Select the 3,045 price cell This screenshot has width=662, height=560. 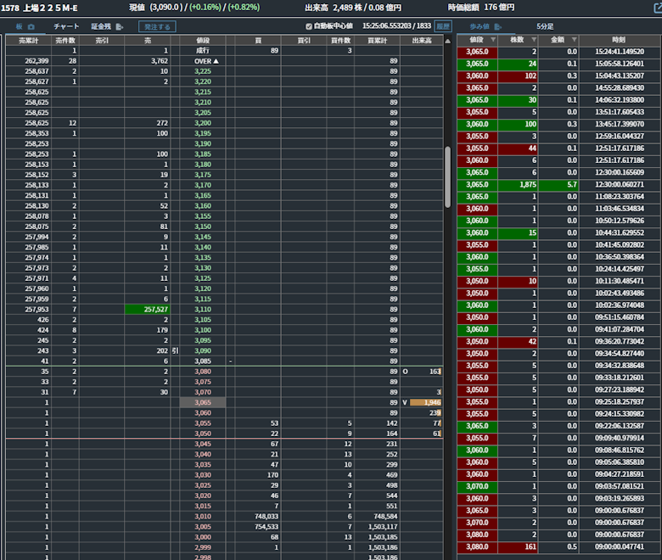[203, 444]
